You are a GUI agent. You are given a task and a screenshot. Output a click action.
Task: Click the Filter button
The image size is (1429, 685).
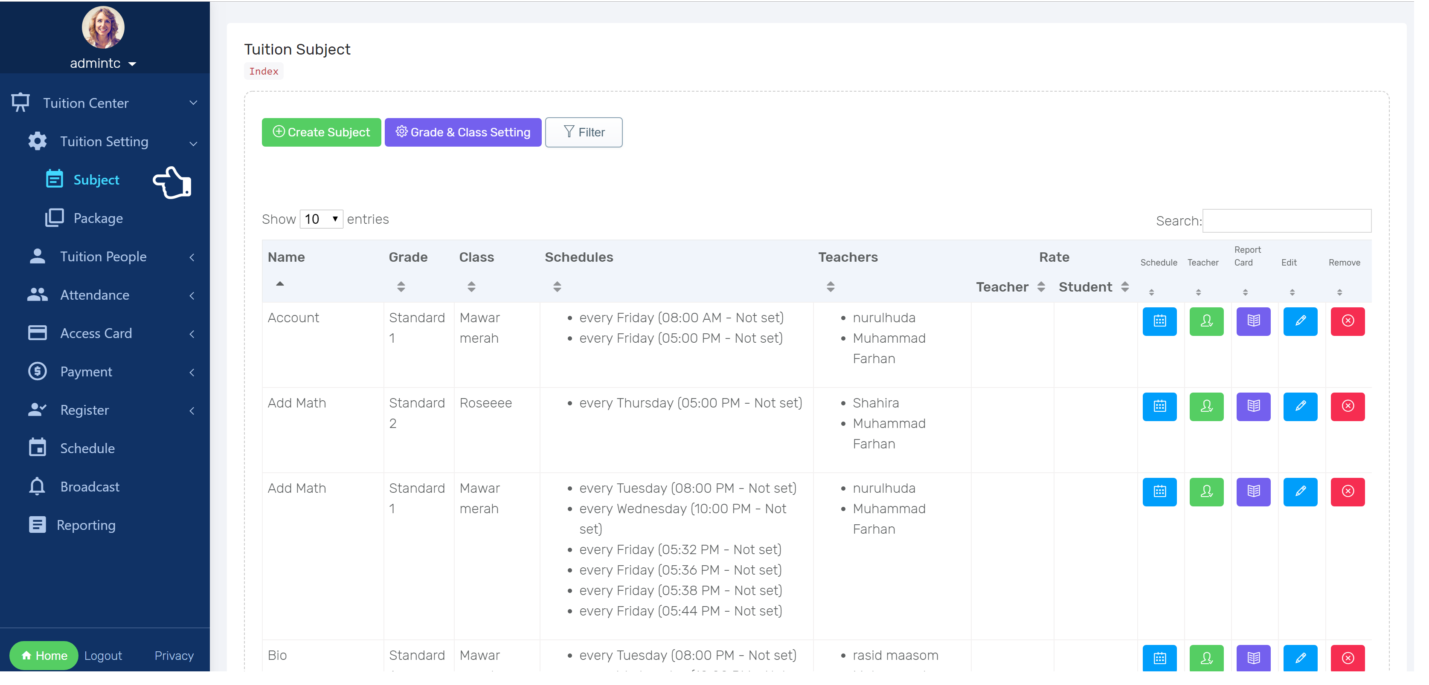[x=584, y=132]
